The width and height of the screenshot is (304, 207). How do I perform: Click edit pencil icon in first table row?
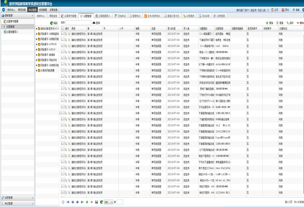click(69, 34)
